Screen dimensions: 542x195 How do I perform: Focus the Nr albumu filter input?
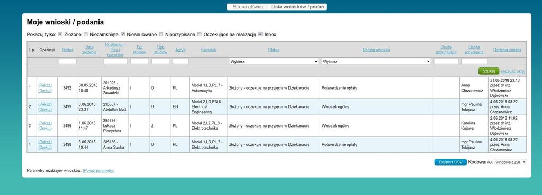115,62
